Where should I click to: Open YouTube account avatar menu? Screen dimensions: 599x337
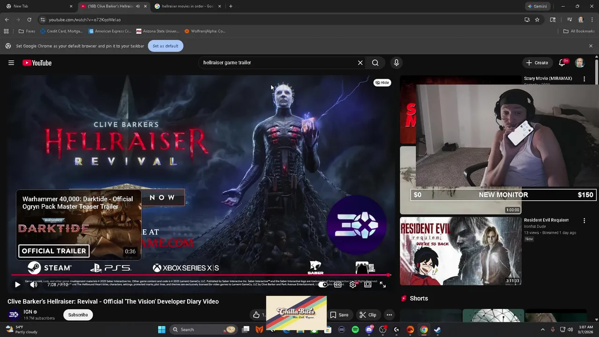pos(580,63)
